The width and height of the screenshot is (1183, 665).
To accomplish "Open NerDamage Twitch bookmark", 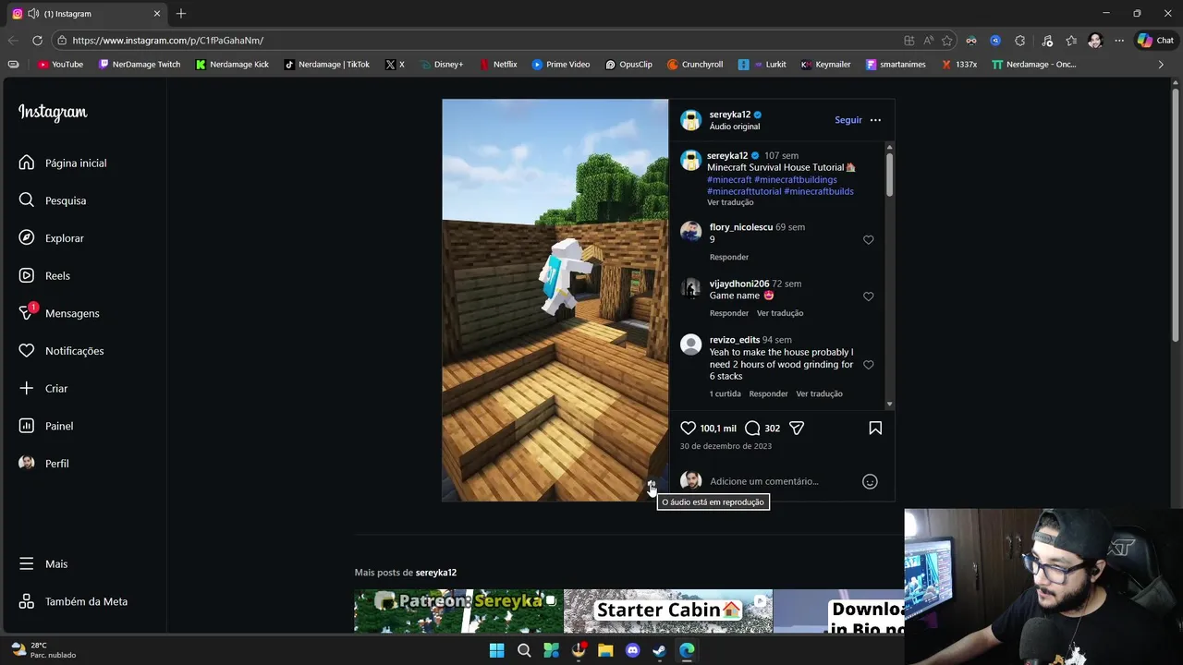I will pos(139,65).
